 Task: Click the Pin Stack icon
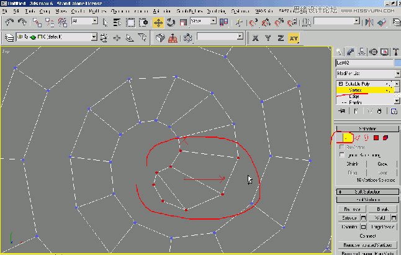click(341, 111)
